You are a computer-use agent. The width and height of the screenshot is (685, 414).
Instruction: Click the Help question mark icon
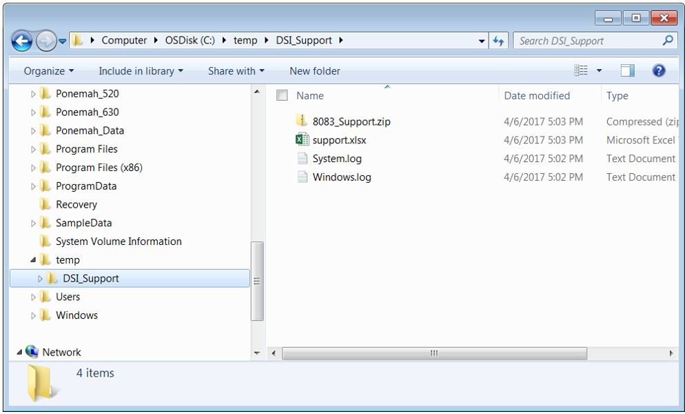click(659, 70)
